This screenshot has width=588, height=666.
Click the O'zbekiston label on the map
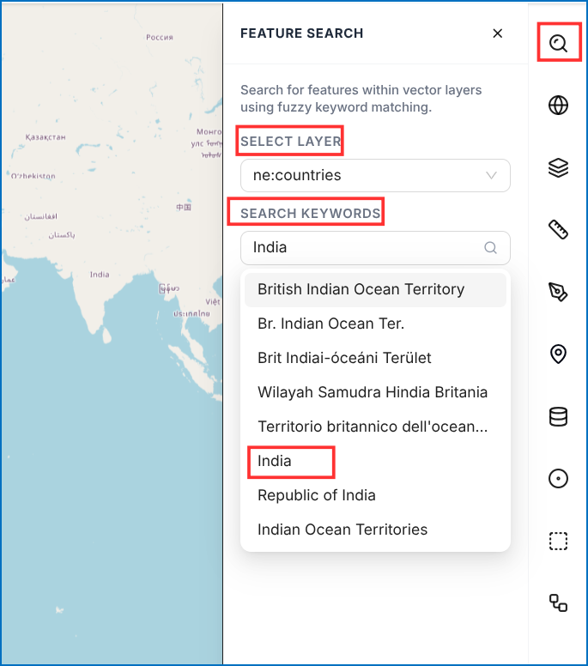33,176
